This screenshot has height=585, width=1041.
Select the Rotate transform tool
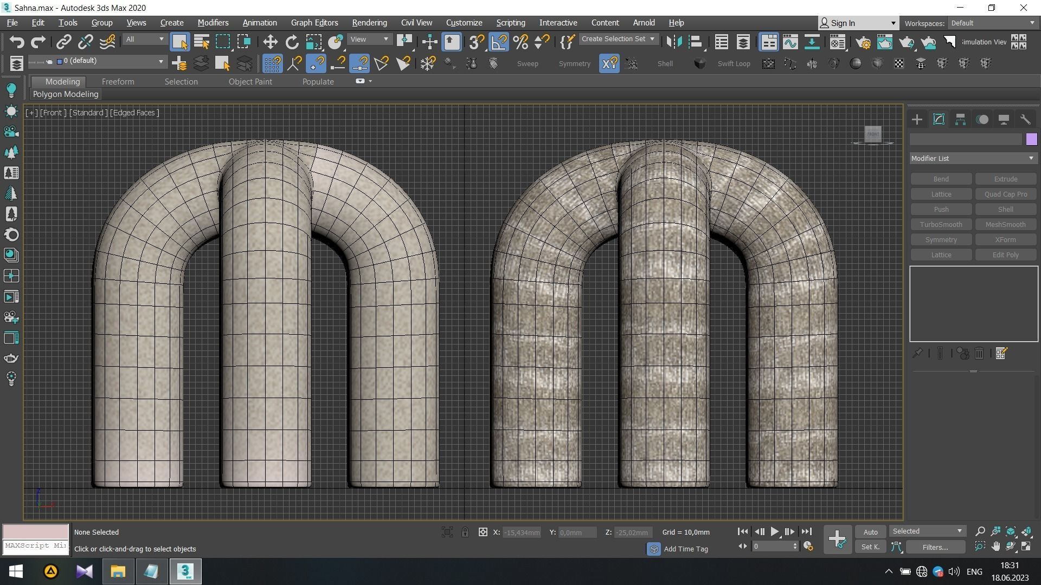[x=292, y=42]
